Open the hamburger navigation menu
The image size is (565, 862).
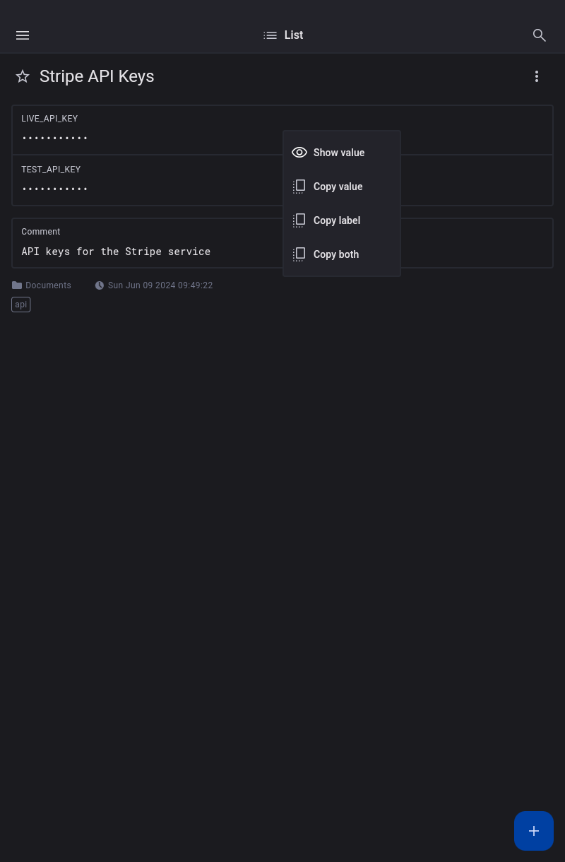(x=23, y=35)
